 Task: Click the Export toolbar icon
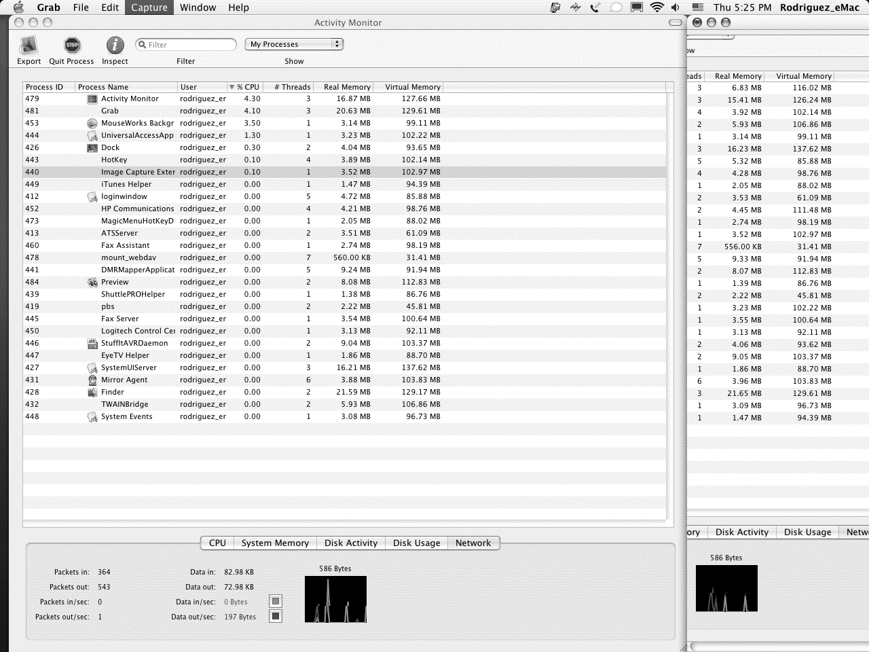click(29, 46)
